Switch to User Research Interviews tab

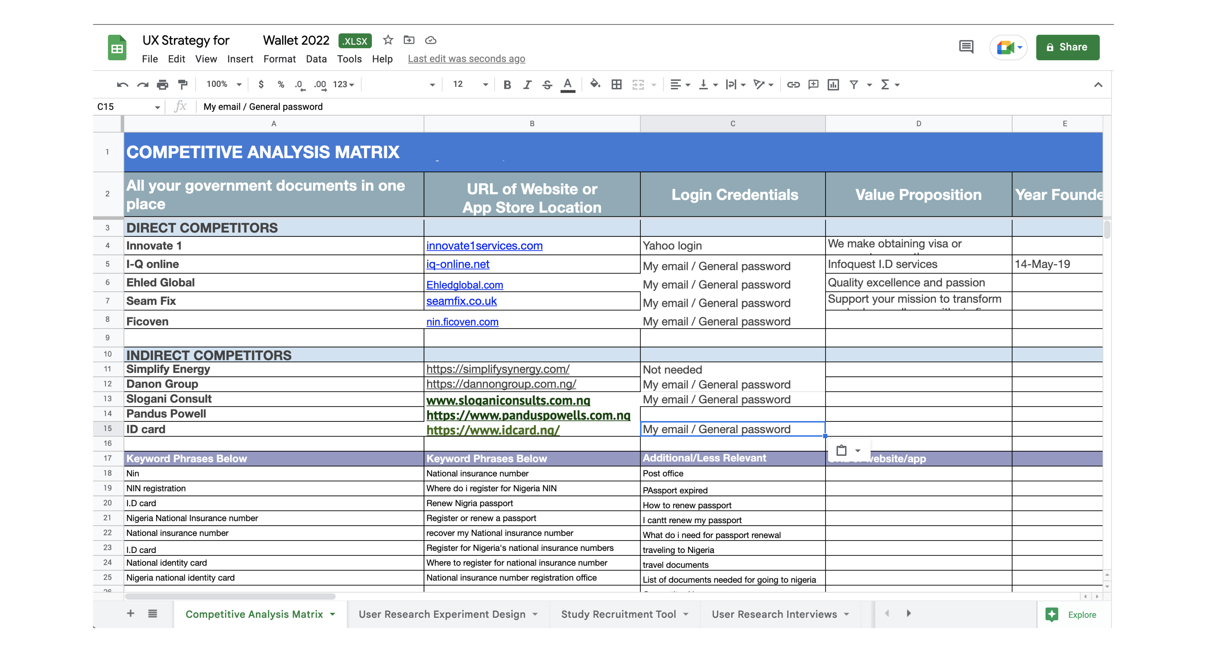pos(781,614)
